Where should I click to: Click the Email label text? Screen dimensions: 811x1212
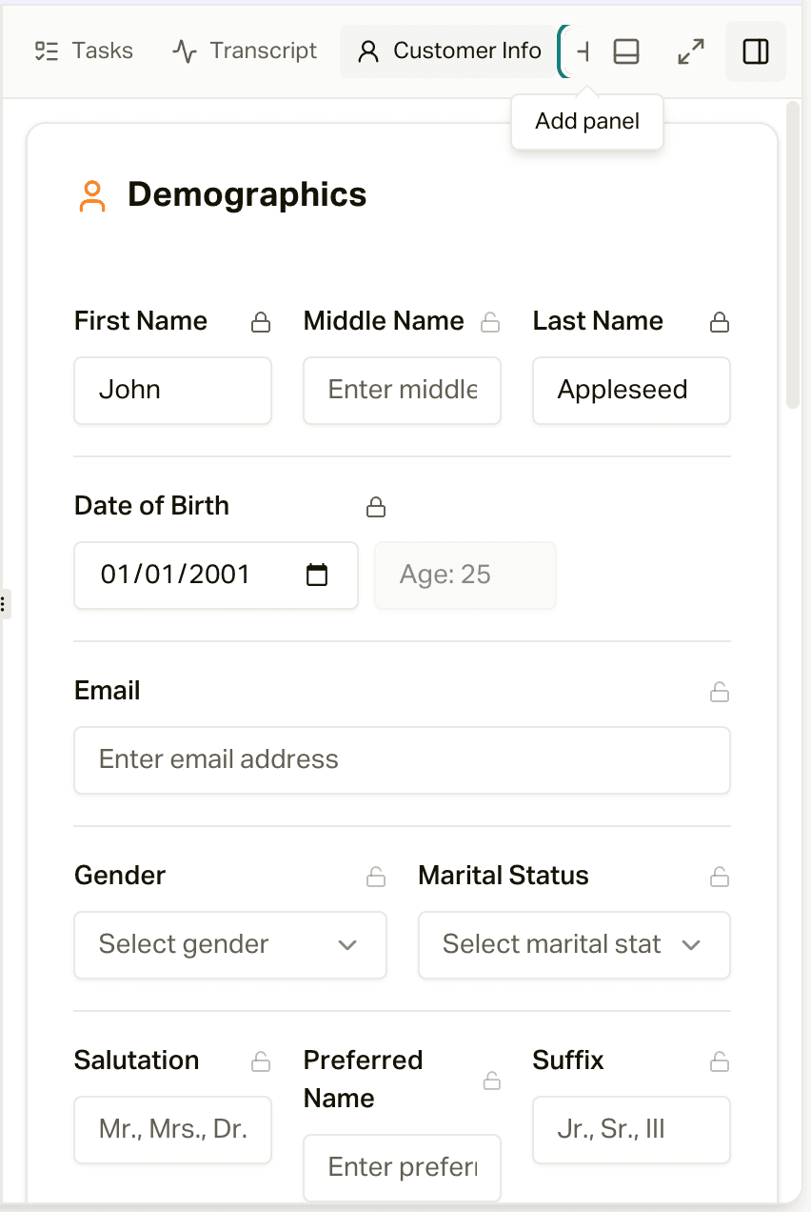[108, 691]
